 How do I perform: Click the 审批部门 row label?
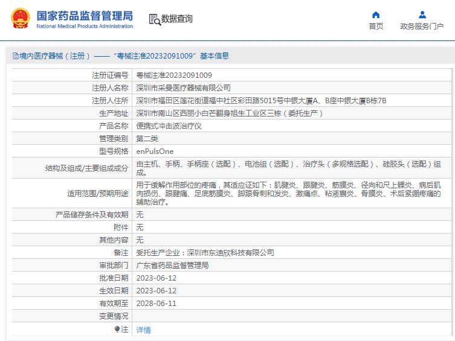pyautogui.click(x=114, y=266)
